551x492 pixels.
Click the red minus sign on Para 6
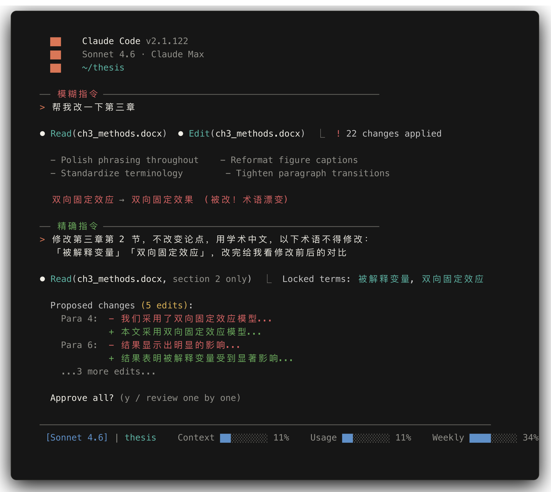point(111,345)
